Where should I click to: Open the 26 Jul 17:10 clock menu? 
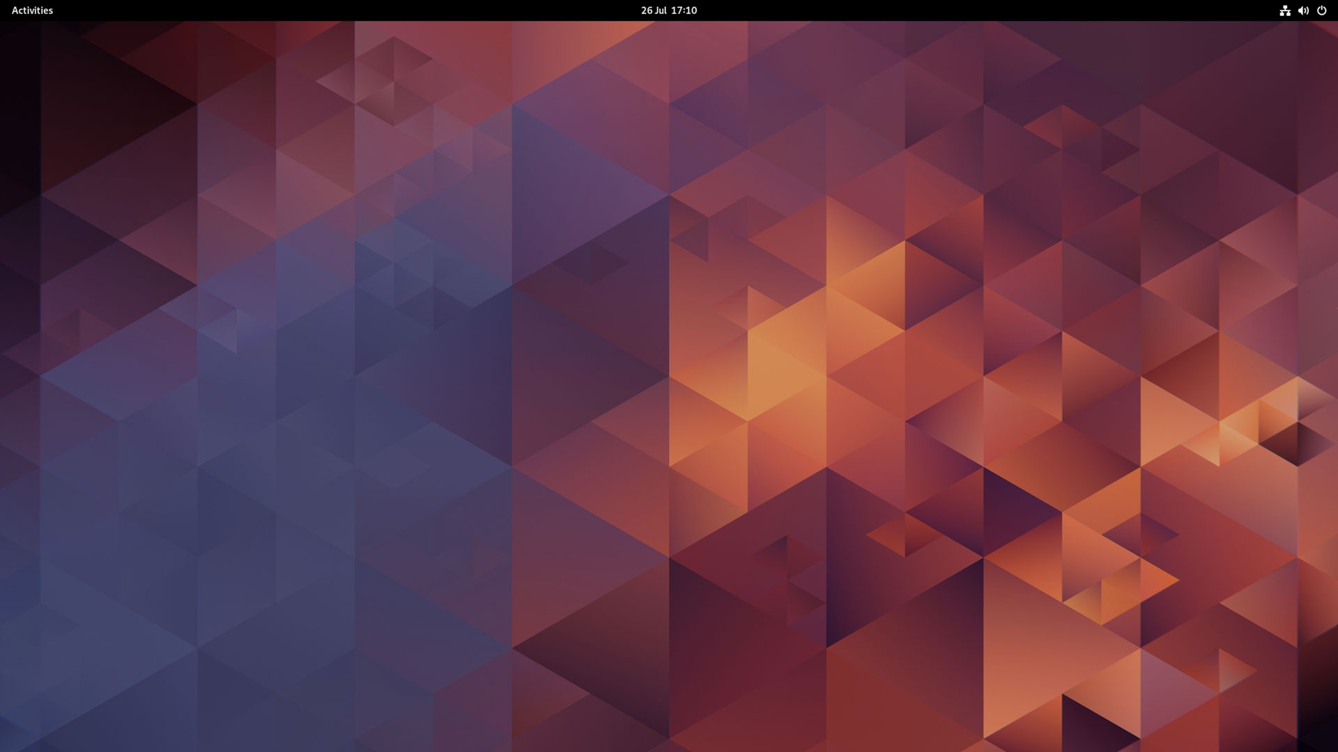pos(669,10)
